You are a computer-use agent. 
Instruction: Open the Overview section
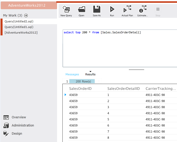19,117
